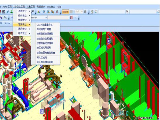Click the search magnifier icon in toolbar
This screenshot has height=120, width=160.
(x=127, y=12)
